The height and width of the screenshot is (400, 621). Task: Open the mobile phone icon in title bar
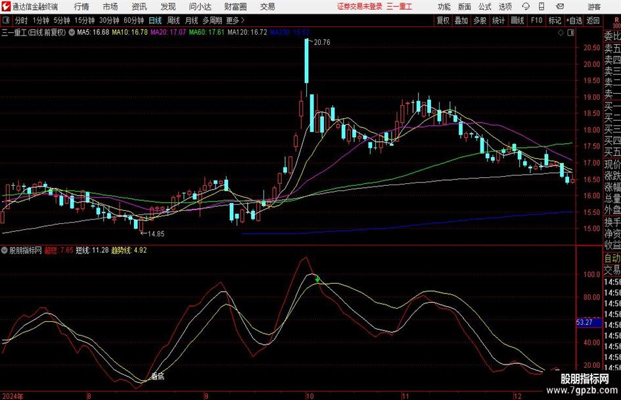coord(541,7)
